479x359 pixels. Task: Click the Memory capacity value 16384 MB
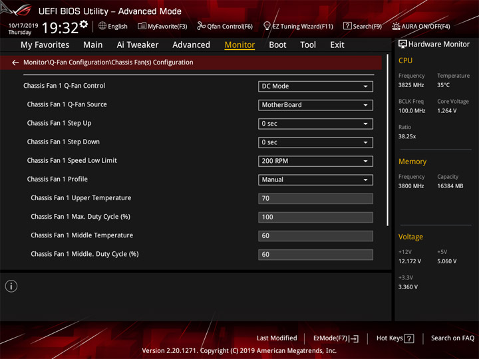click(x=450, y=186)
